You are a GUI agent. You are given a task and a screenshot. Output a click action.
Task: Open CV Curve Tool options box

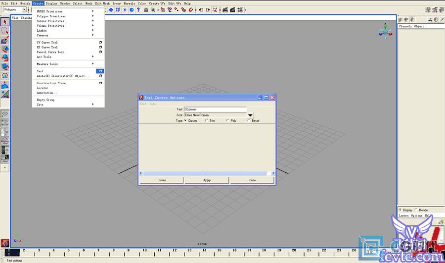click(x=100, y=43)
